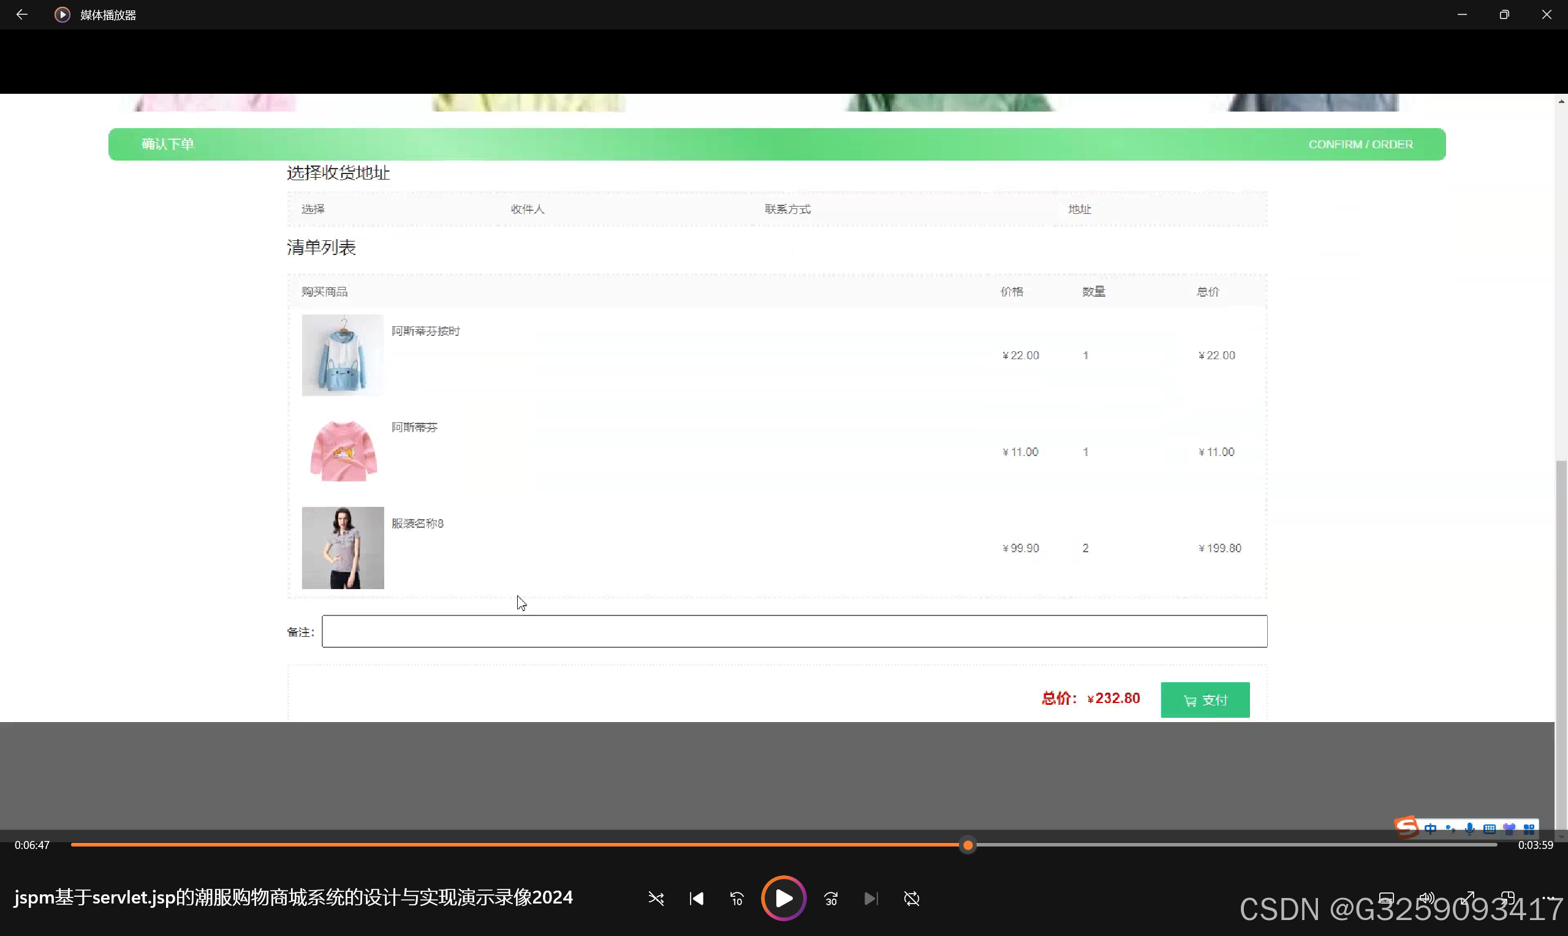Image resolution: width=1568 pixels, height=936 pixels.
Task: Click the green 支付 pay button
Action: (1205, 700)
